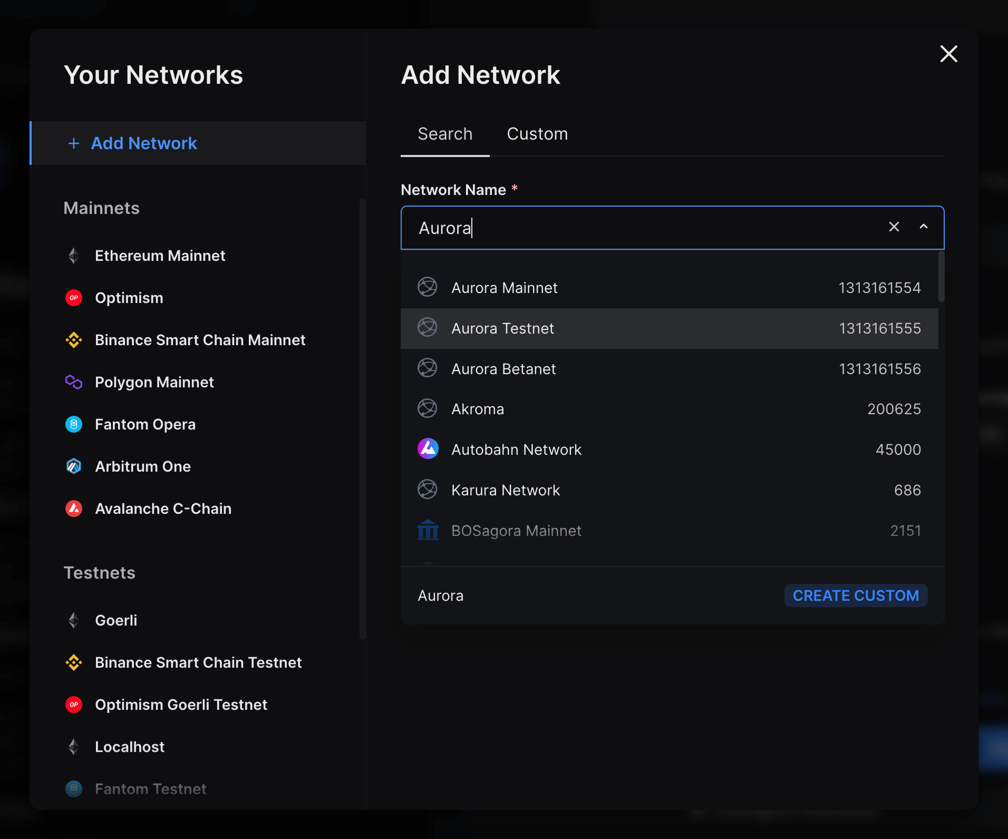1008x839 pixels.
Task: Click the Arbitrum One icon
Action: pos(74,466)
